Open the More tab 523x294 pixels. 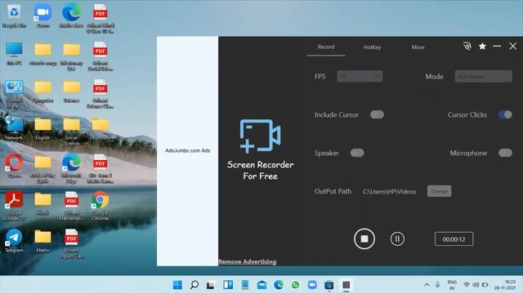coord(418,47)
